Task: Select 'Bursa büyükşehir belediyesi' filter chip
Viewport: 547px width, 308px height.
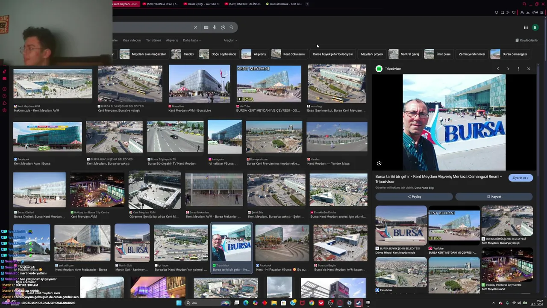Action: pos(332,54)
